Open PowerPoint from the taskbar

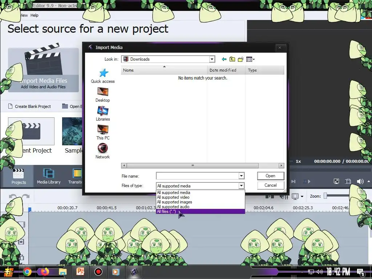(x=80, y=272)
